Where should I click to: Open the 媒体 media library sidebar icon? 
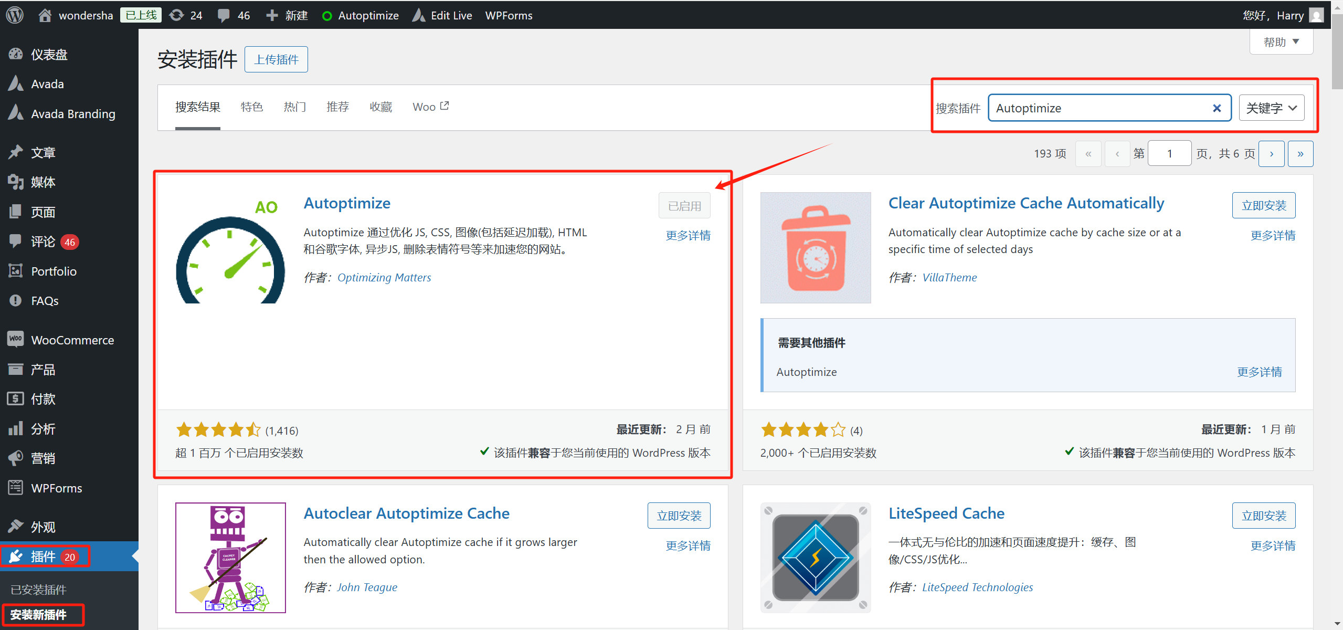16,182
